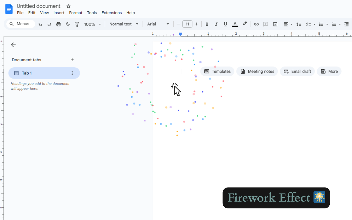Toggle underline formatting
The height and width of the screenshot is (220, 352).
(226, 24)
